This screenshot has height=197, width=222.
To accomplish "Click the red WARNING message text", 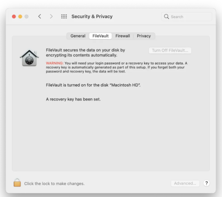I will tap(116, 67).
